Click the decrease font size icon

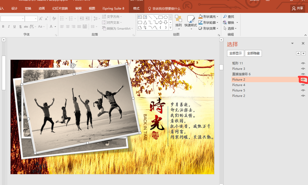[46, 19]
